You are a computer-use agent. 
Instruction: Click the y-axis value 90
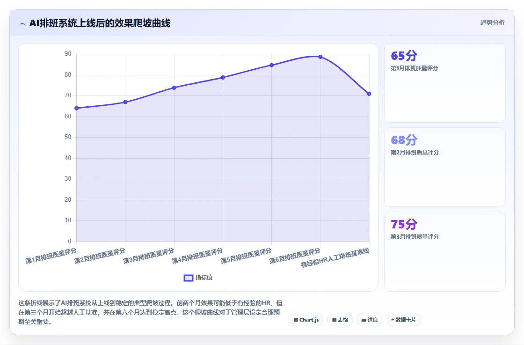point(68,54)
